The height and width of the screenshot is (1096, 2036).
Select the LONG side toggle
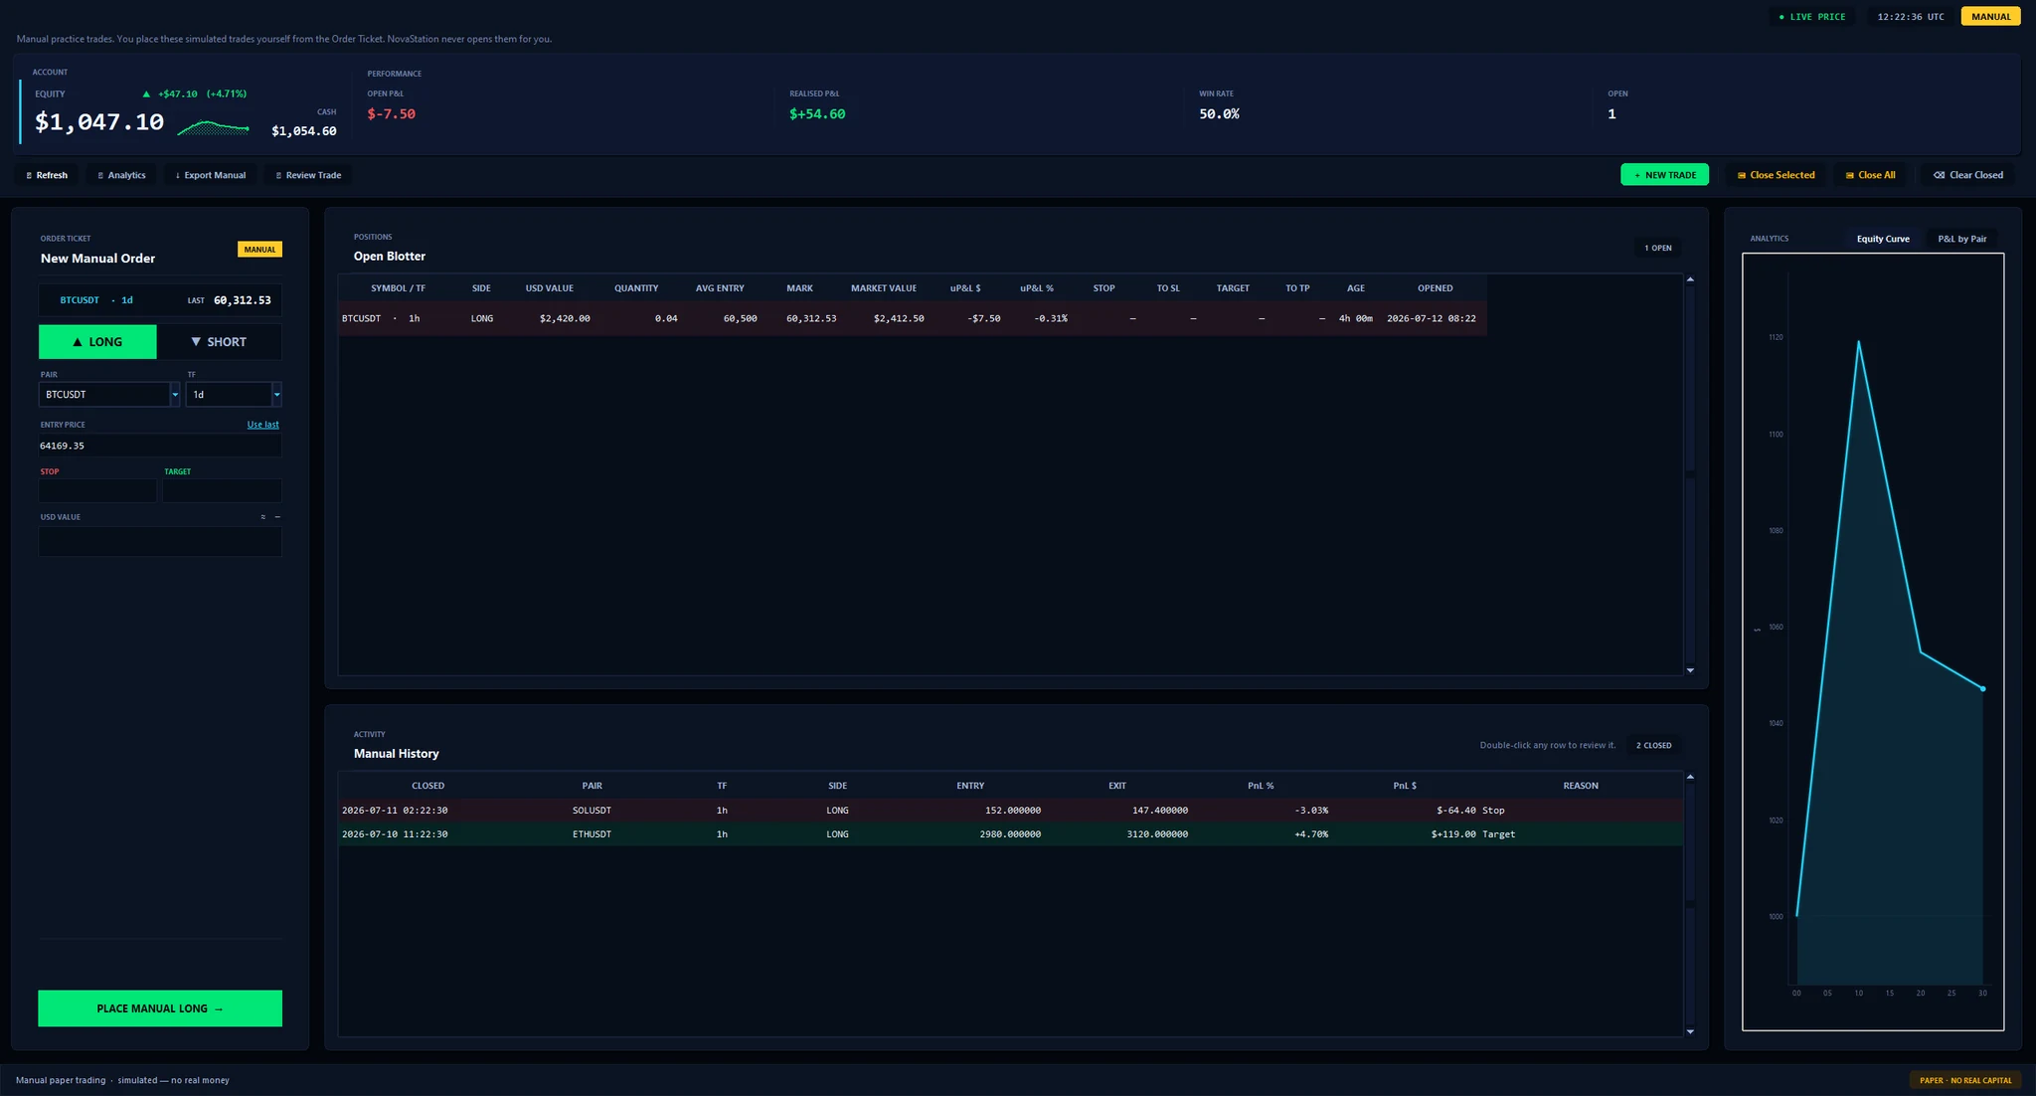pyautogui.click(x=97, y=342)
